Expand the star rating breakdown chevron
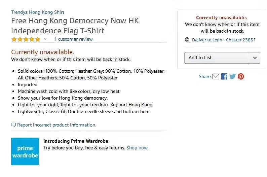267x177 pixels. [45, 39]
